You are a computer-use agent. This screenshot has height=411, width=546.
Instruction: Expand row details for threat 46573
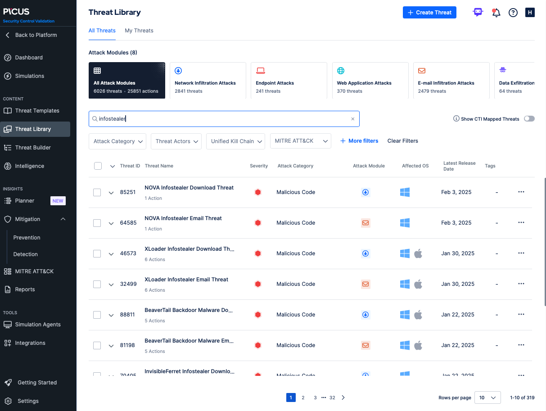111,254
